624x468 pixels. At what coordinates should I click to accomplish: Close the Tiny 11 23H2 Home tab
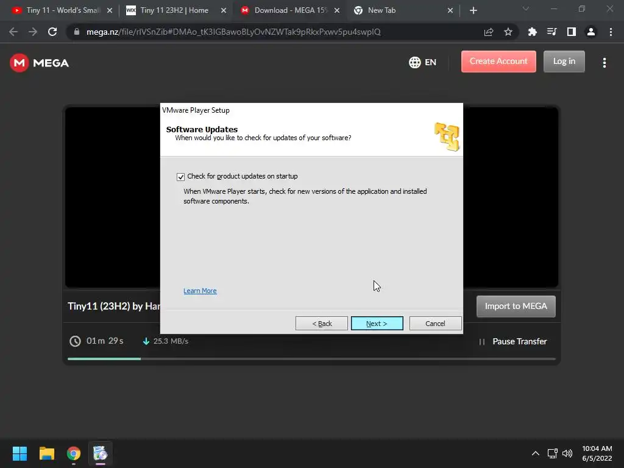[224, 10]
